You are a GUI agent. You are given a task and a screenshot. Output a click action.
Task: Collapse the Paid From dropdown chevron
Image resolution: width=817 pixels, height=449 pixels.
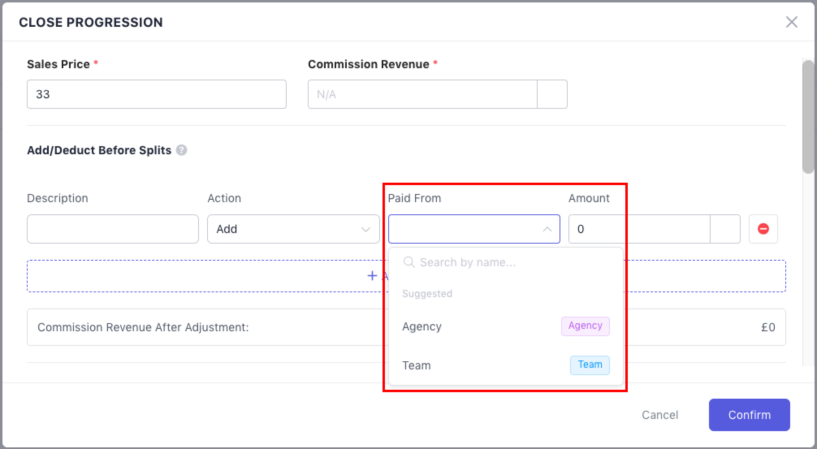547,229
